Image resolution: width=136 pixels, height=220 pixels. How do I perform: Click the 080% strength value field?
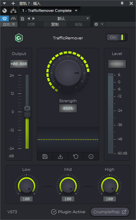coord(68,108)
